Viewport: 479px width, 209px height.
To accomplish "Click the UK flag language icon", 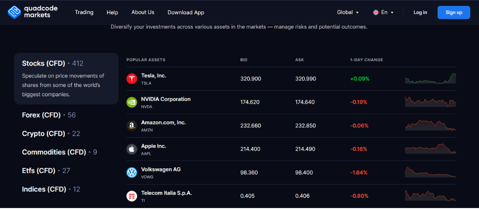I will click(x=376, y=12).
